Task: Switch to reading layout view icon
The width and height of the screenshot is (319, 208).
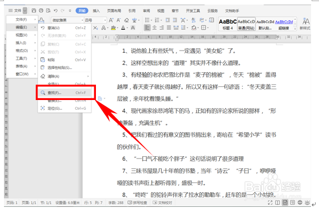Action: tap(278, 202)
